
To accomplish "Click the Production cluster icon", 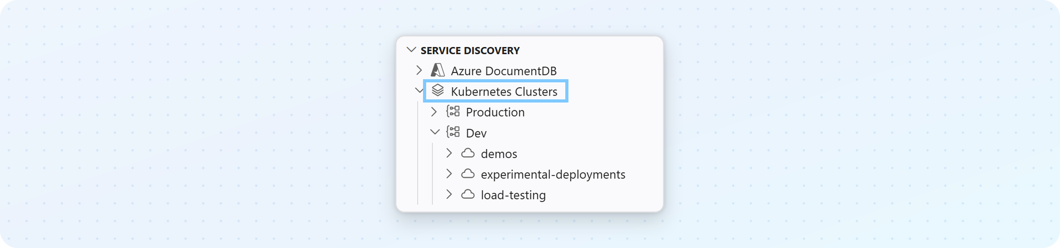I will pyautogui.click(x=453, y=112).
